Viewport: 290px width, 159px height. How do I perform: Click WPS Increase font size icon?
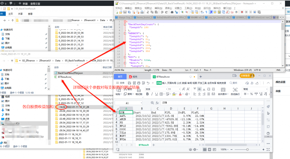coord(184,89)
